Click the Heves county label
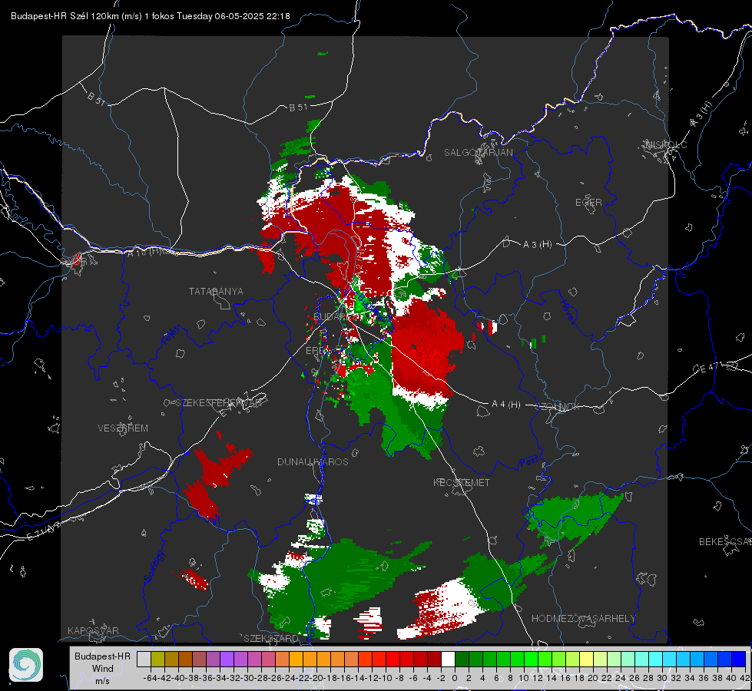 [568, 312]
